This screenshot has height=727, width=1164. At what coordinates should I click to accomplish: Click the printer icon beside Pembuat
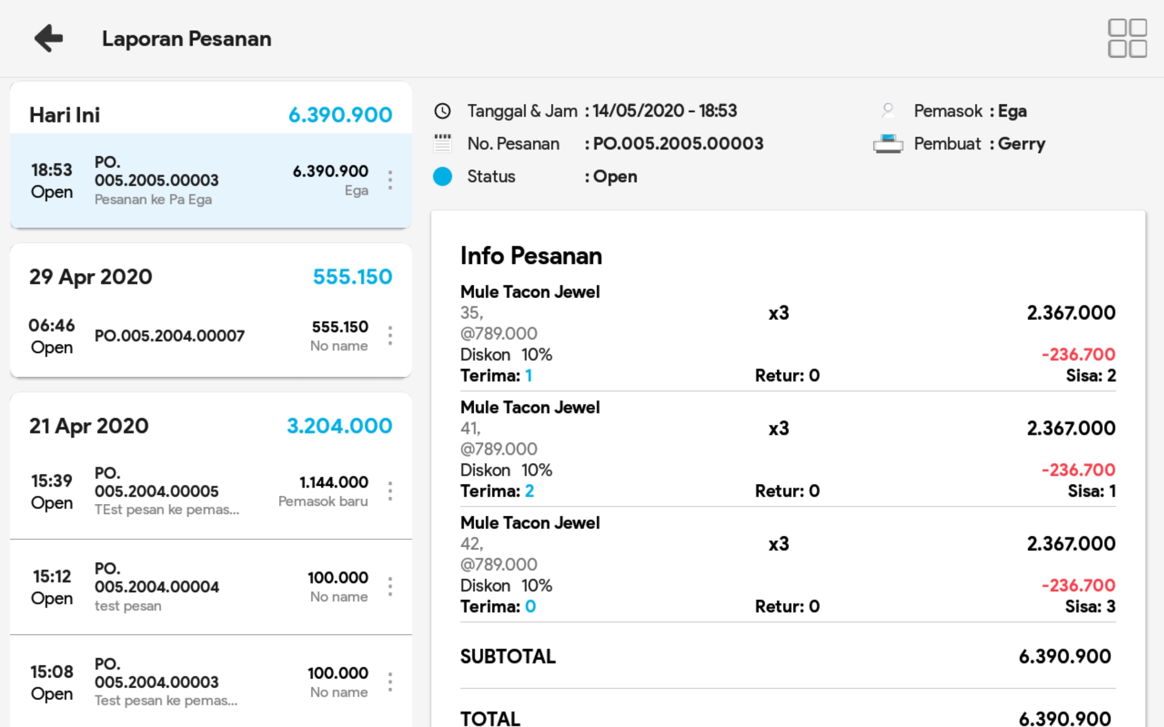click(888, 143)
